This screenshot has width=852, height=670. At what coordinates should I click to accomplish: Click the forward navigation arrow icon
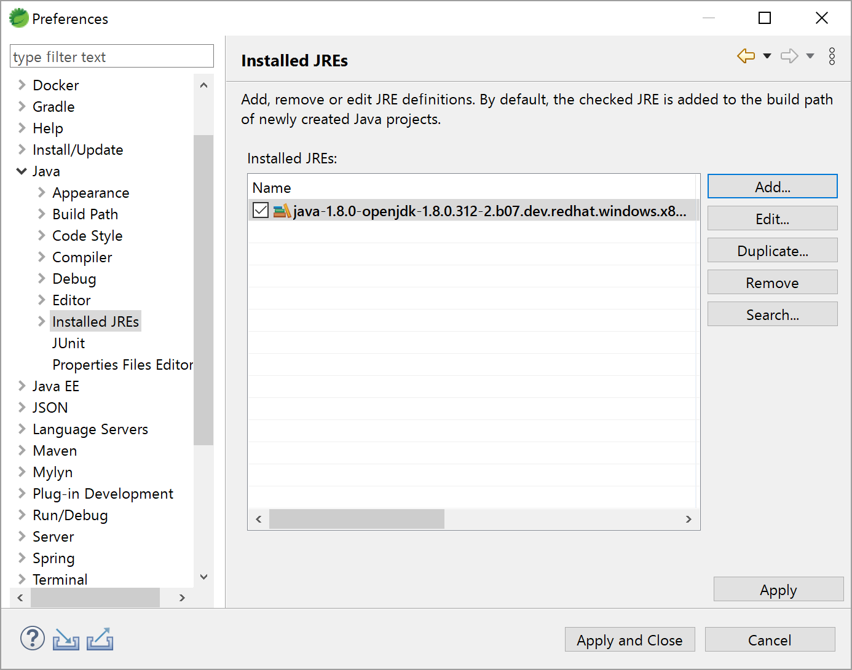[x=789, y=56]
